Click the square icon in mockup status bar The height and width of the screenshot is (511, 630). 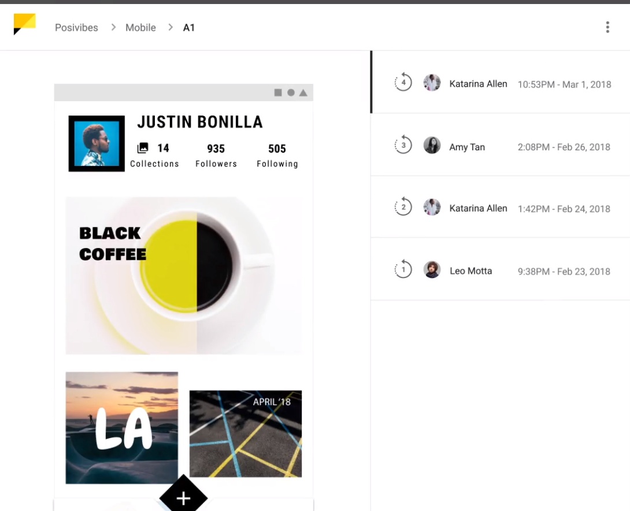click(278, 92)
